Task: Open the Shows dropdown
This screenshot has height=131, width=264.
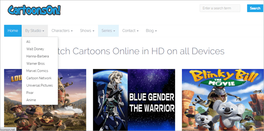Action: (87, 31)
